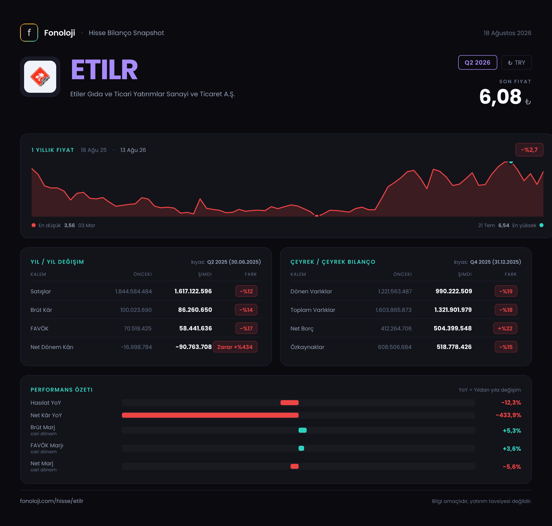Click the chart end date '13 Ağu 26'
552x526 pixels.
133,150
